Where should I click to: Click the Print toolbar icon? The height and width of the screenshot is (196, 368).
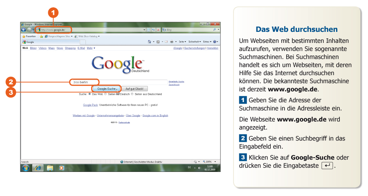(x=172, y=42)
